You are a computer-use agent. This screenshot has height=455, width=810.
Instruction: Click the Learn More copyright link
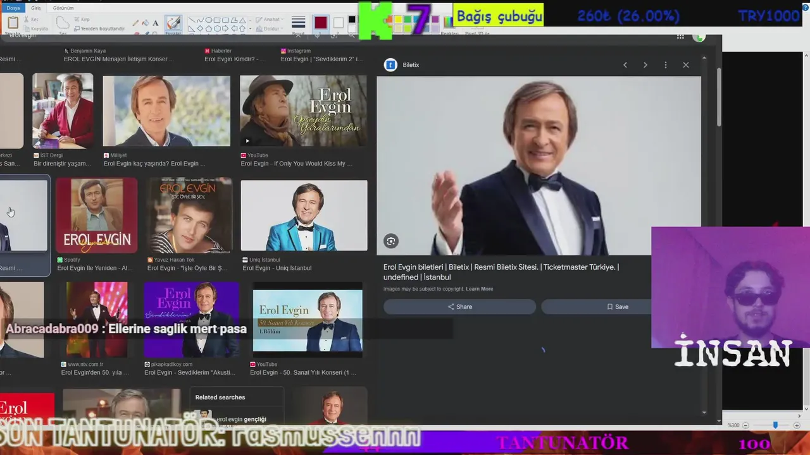point(480,289)
